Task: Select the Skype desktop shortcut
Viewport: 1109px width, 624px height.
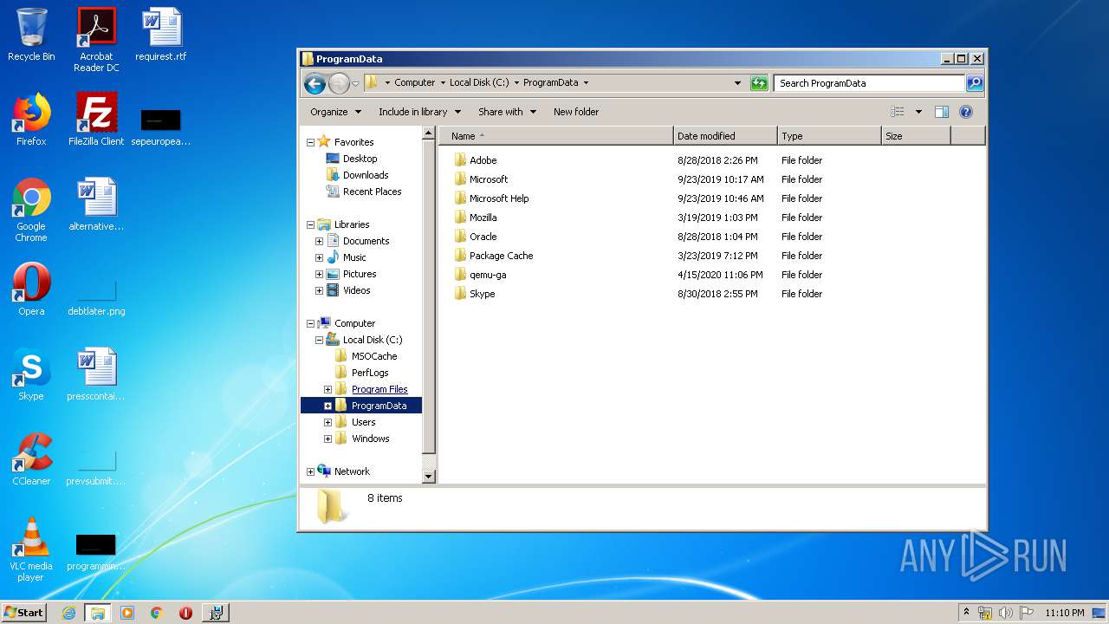Action: click(31, 374)
